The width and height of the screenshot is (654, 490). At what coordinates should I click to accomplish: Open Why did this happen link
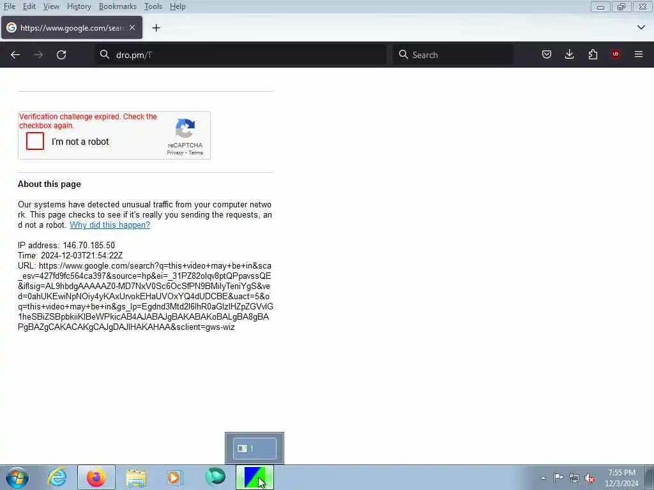(x=110, y=225)
